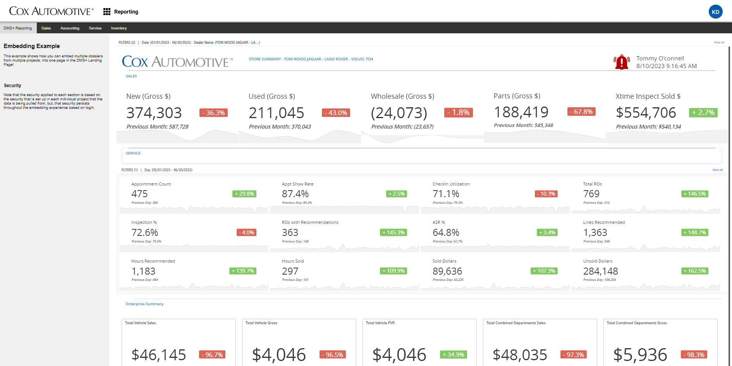Click the Total Combined Departments Sales value $48,035
The height and width of the screenshot is (366, 732).
520,354
